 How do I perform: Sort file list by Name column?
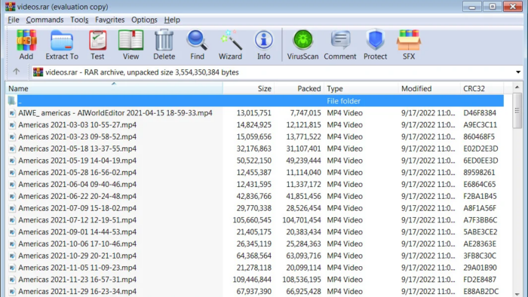(114, 88)
